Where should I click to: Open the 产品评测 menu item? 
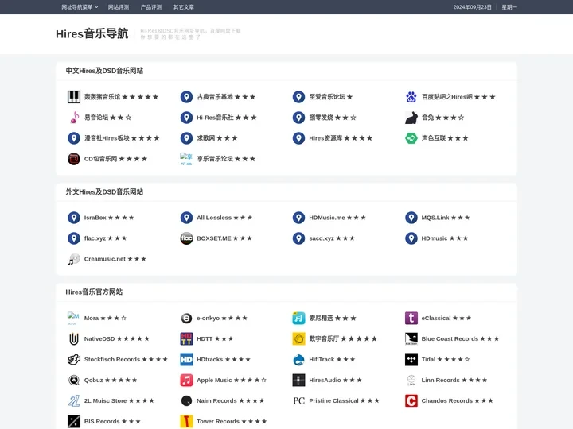(151, 7)
